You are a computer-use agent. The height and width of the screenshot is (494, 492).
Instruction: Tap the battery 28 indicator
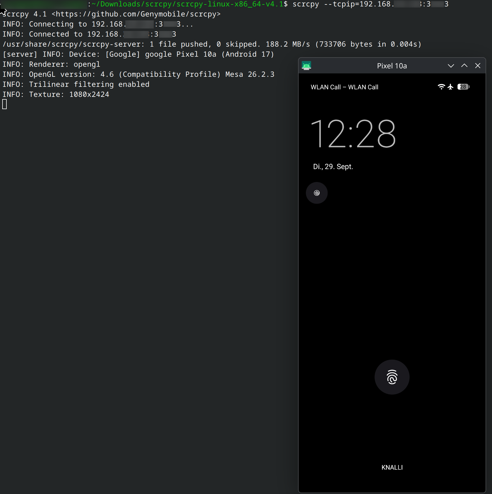pos(463,87)
